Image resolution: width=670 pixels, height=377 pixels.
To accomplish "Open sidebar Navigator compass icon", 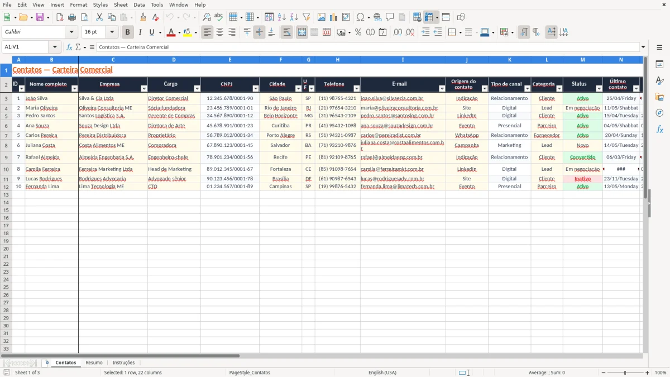I will (659, 113).
